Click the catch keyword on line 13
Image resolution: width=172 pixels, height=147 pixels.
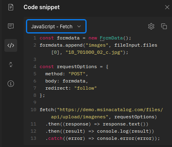pyautogui.click(x=55, y=138)
